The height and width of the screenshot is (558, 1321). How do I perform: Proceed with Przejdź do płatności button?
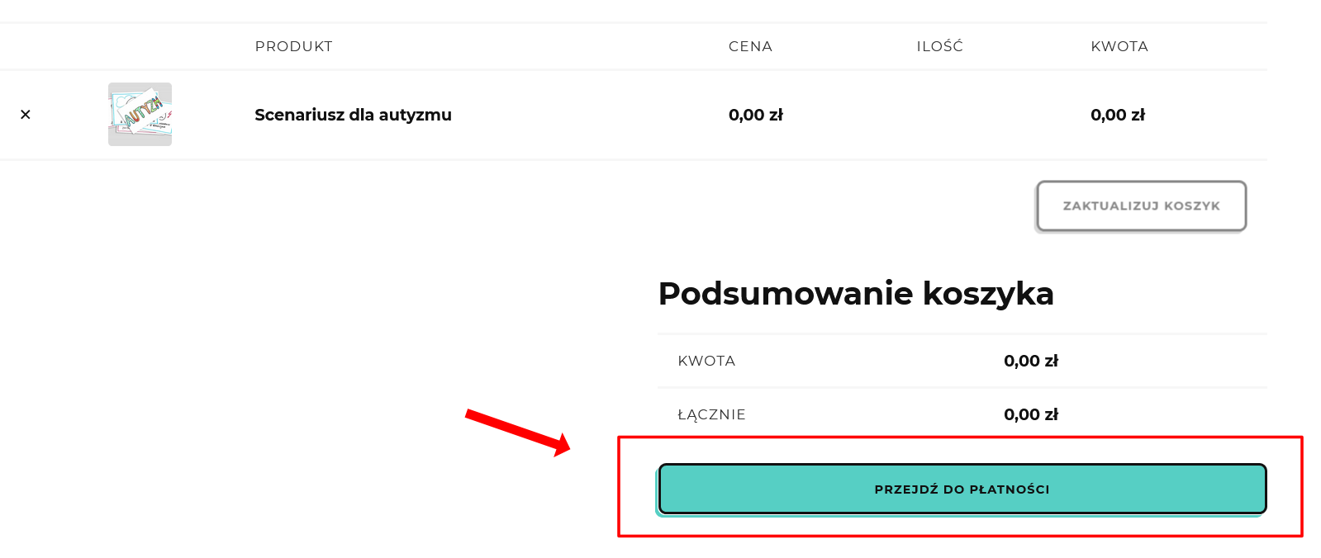click(x=962, y=489)
